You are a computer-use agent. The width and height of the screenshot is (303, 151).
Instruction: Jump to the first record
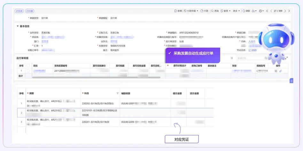tap(267, 11)
